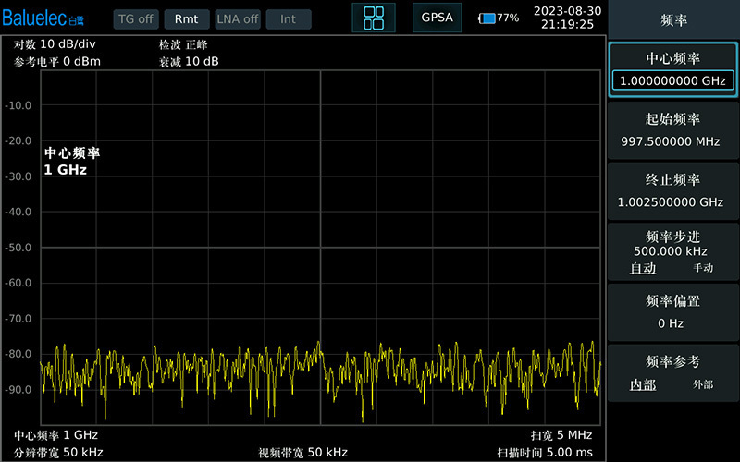Click the 衰减 10 dB attenuation label
The width and height of the screenshot is (740, 462).
click(189, 61)
